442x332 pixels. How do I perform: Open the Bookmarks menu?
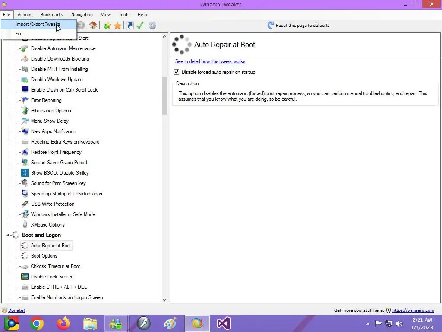pos(52,14)
